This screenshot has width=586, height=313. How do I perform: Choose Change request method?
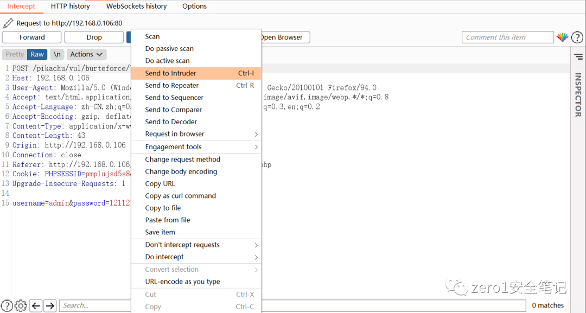196,159
